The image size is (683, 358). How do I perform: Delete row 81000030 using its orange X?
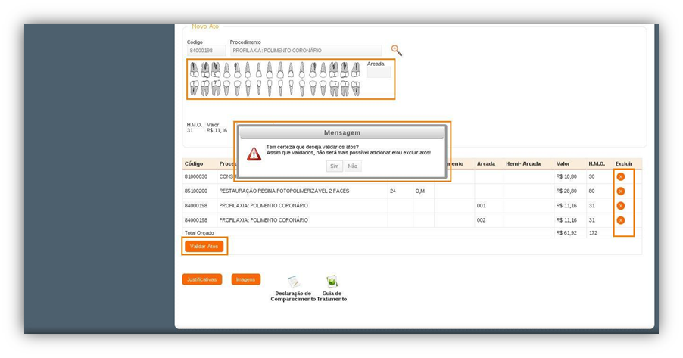[621, 176]
